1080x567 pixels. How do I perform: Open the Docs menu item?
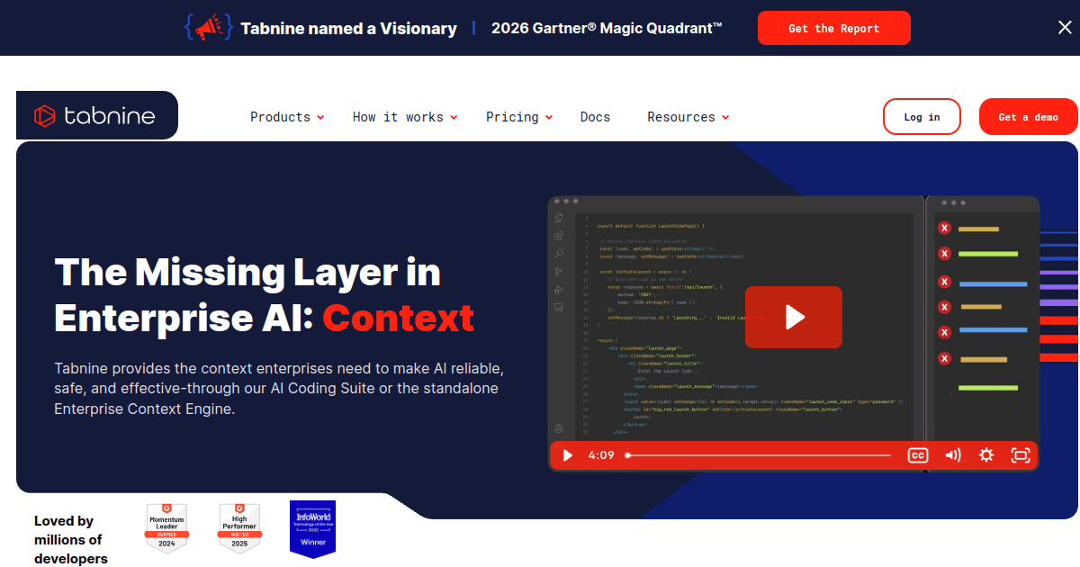point(595,117)
